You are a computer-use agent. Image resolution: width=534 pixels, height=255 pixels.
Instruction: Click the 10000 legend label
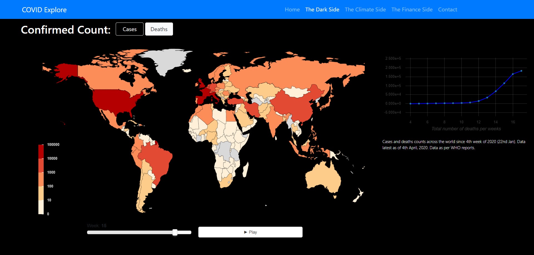point(52,158)
